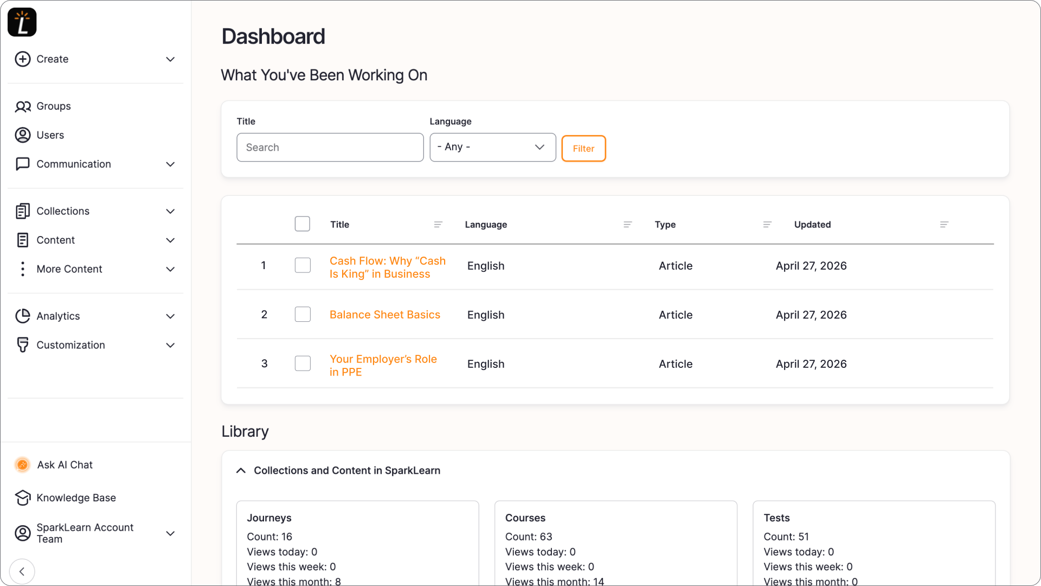Open Knowledge Base in the sidebar

tap(76, 498)
